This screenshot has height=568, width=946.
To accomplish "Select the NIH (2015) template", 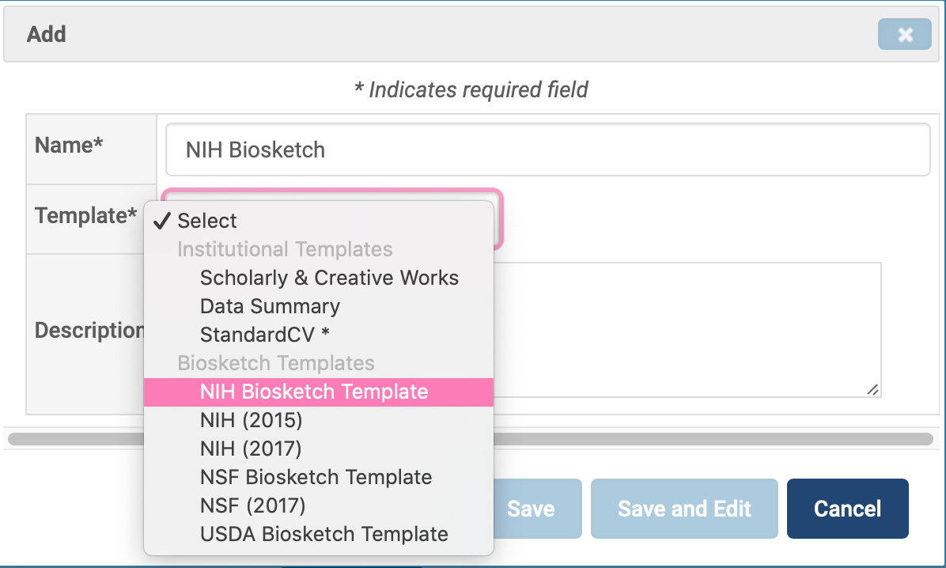I will coord(251,420).
